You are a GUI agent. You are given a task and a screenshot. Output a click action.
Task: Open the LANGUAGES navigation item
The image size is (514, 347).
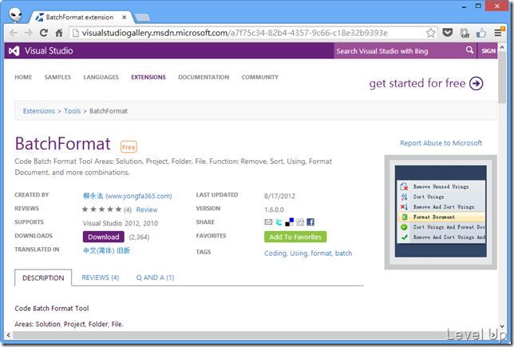tap(101, 77)
